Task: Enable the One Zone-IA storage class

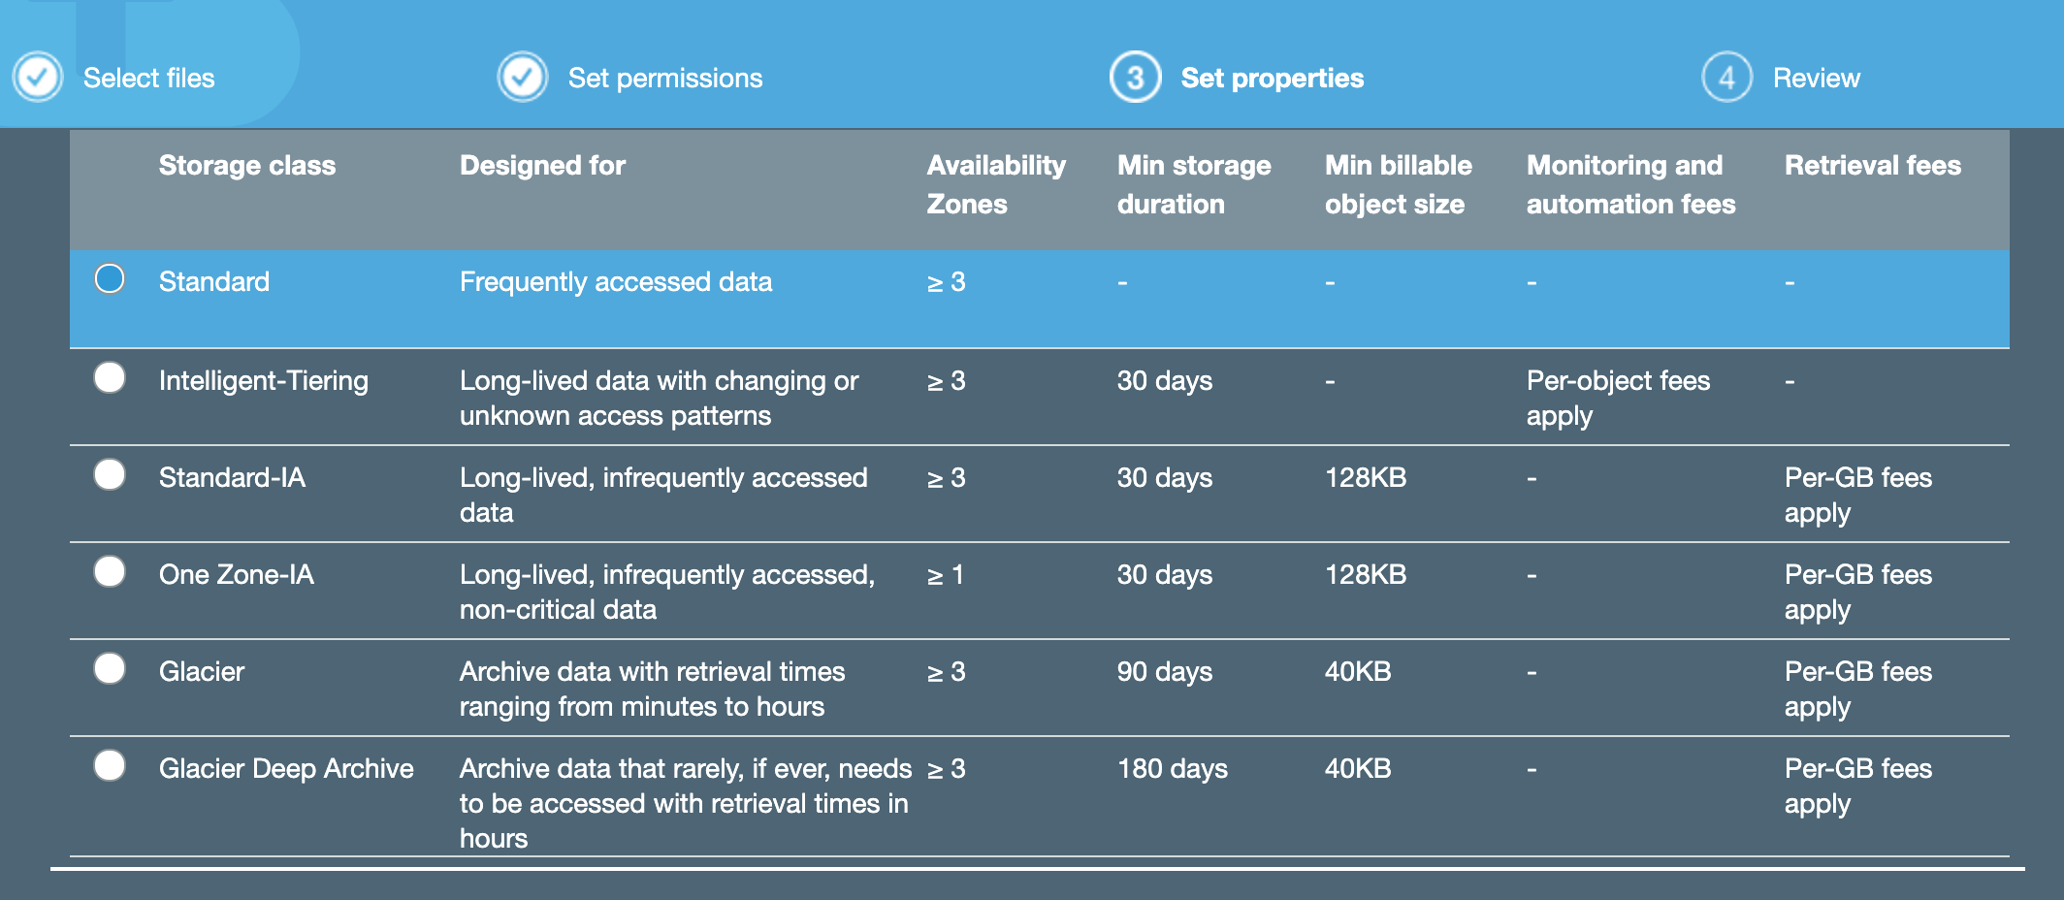Action: coord(110,573)
